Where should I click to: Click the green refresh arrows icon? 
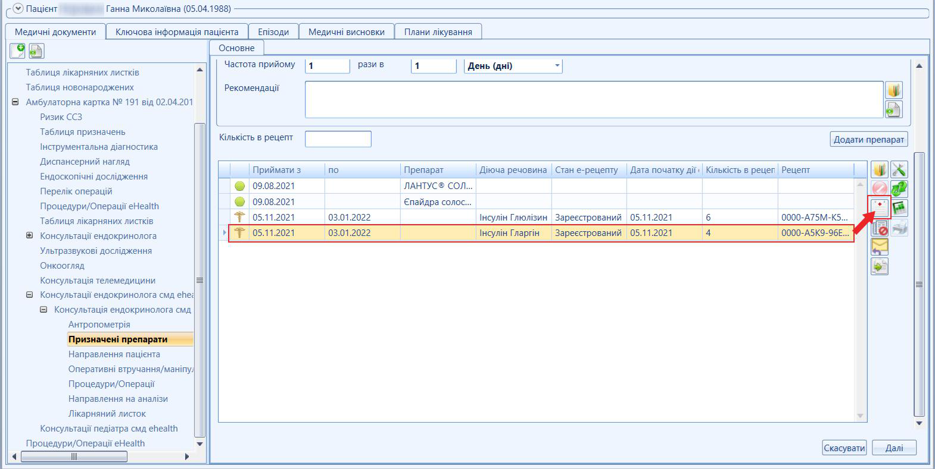click(x=899, y=189)
